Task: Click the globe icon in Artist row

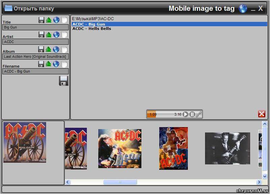Action: point(56,35)
